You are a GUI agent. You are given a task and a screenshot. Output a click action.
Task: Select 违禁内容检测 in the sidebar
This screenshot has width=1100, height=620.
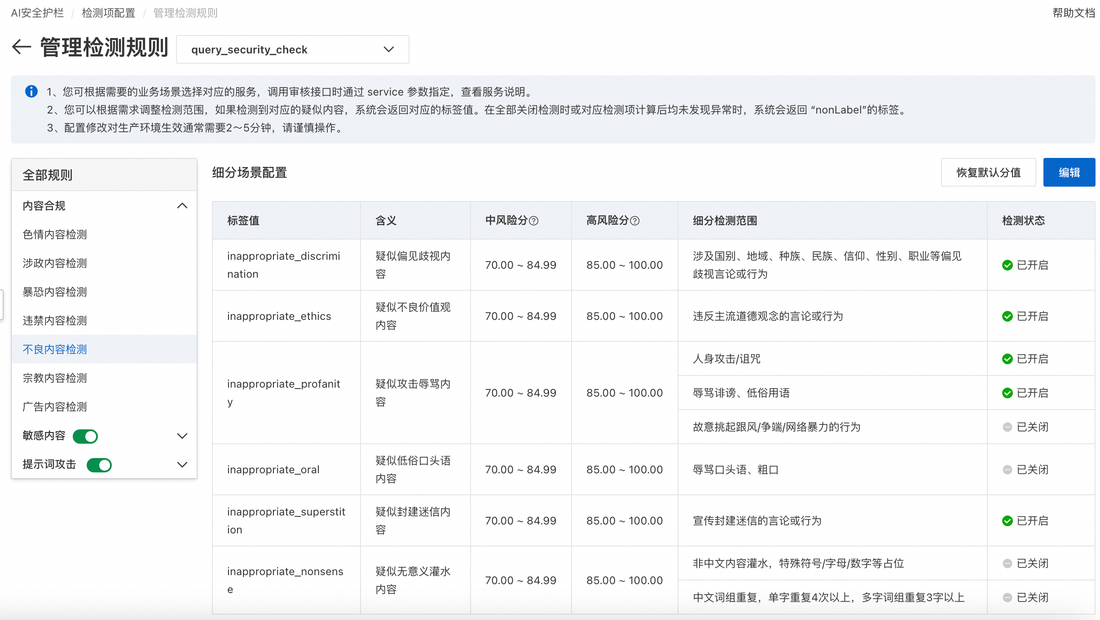point(104,321)
